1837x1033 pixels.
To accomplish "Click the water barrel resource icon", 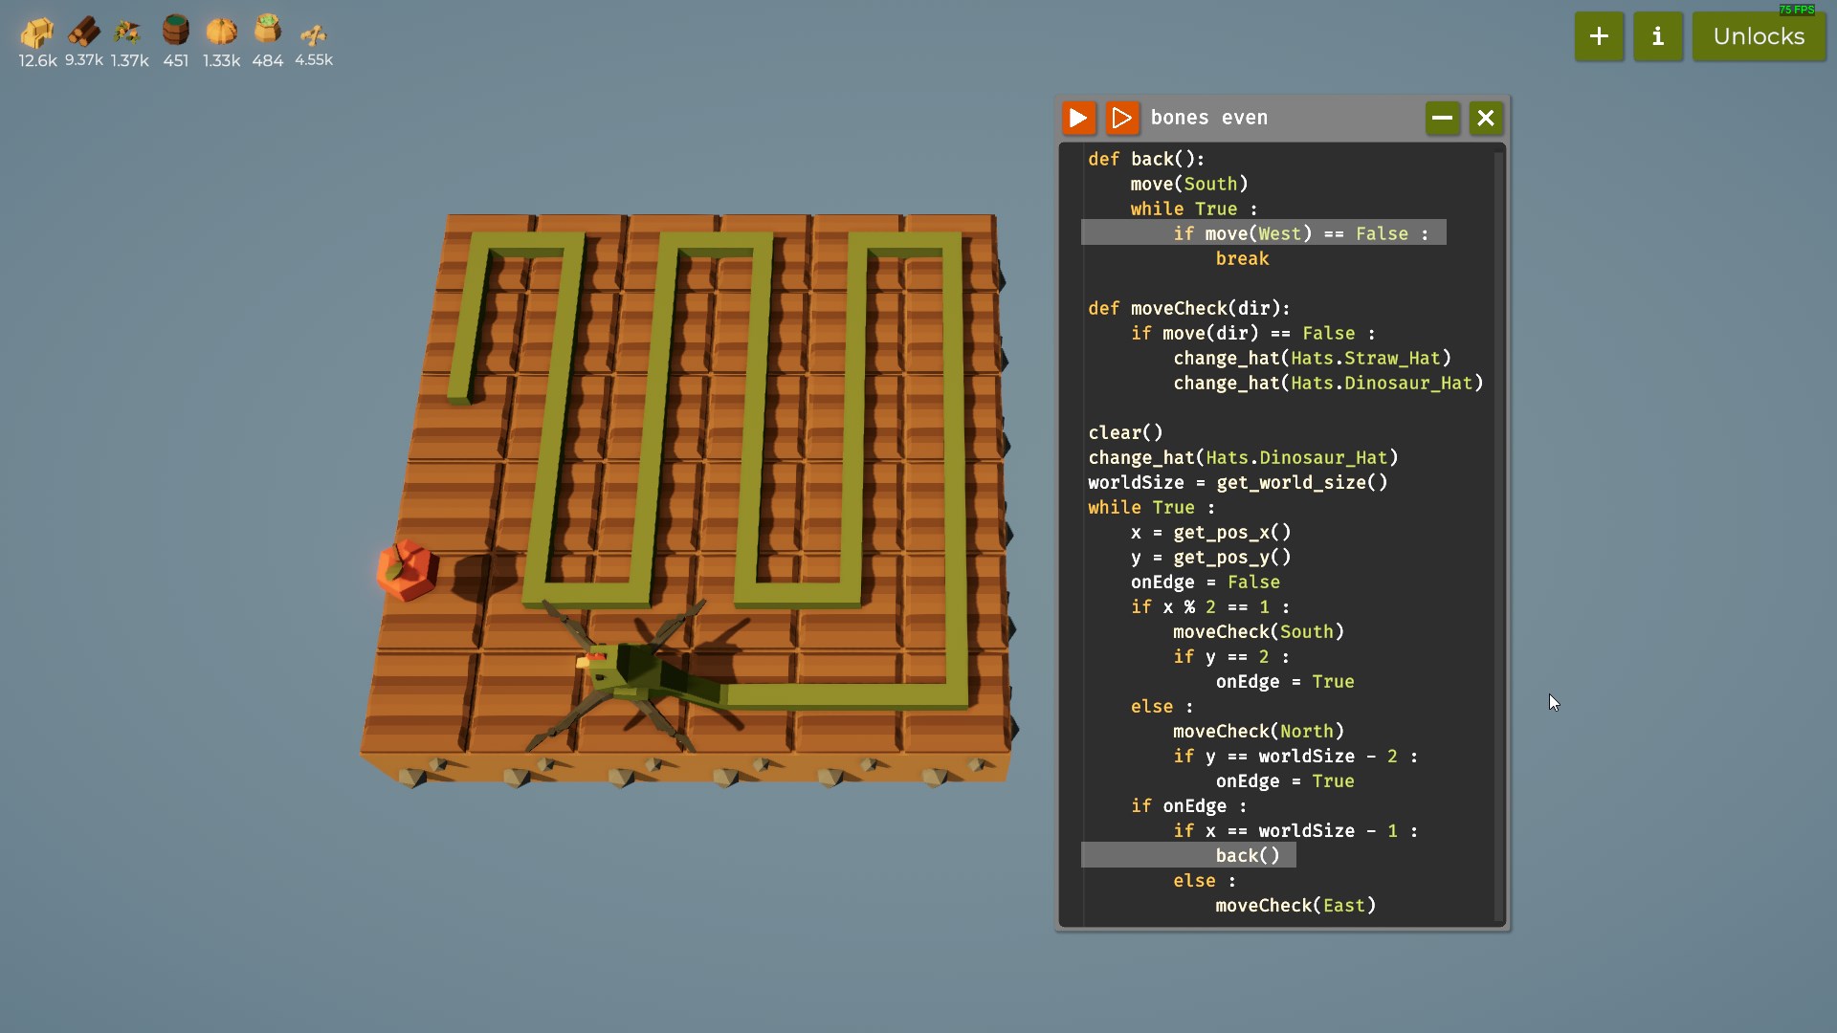I will [175, 31].
